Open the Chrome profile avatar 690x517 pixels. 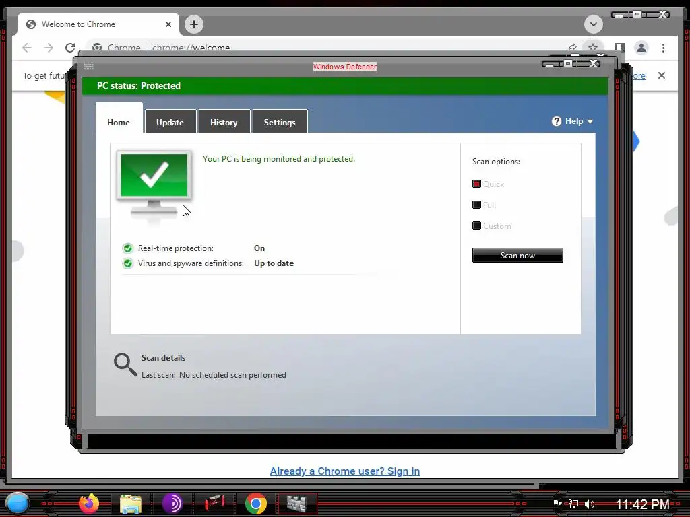click(x=641, y=48)
